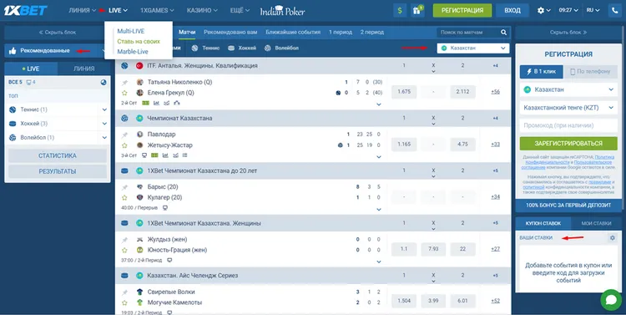626x315 pixels.
Task: Open the Indian Poker logo link
Action: tap(283, 11)
